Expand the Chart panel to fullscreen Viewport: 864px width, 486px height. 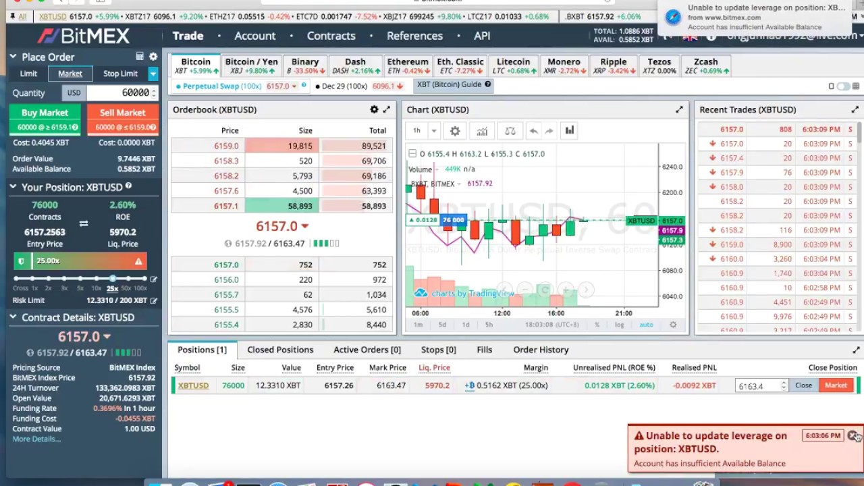[679, 109]
